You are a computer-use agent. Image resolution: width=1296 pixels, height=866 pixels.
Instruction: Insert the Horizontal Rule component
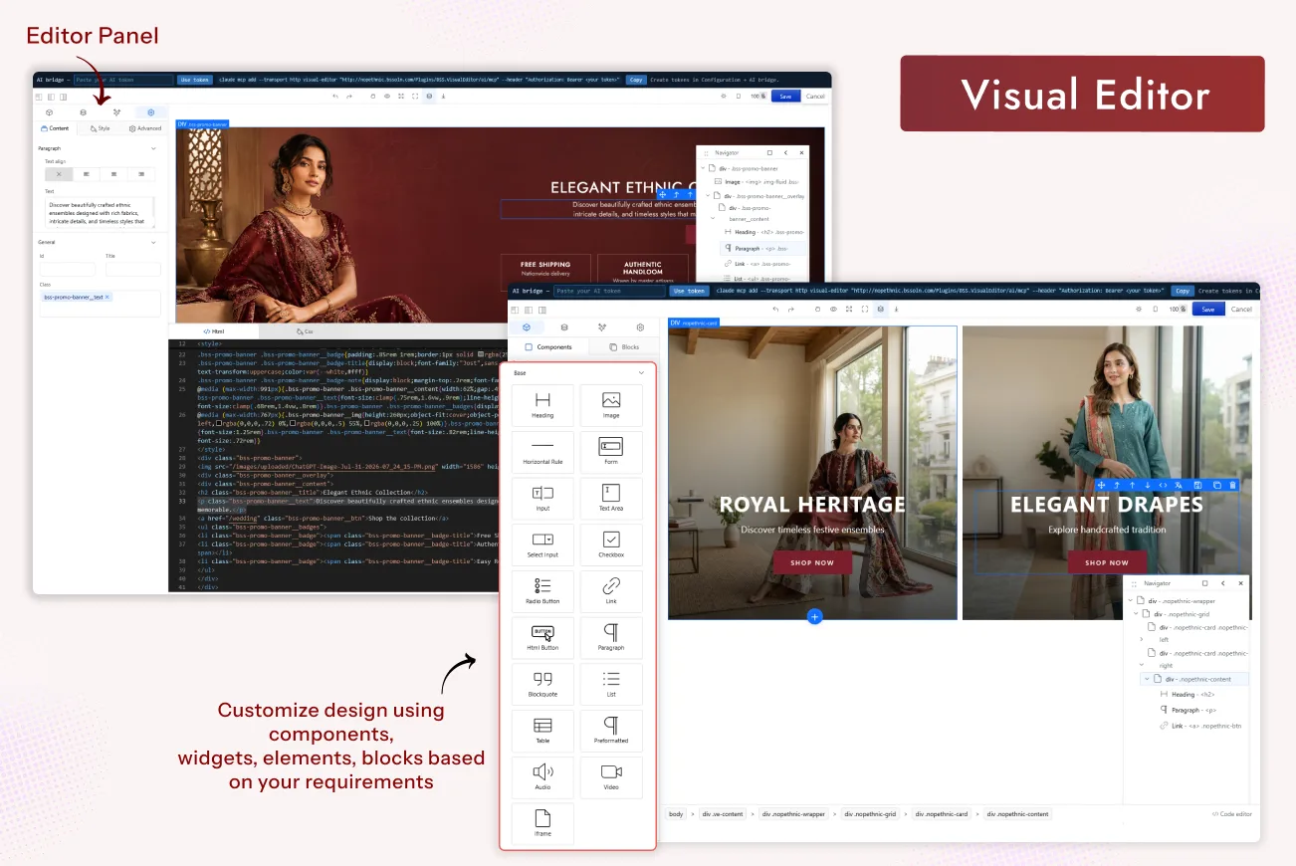click(542, 452)
